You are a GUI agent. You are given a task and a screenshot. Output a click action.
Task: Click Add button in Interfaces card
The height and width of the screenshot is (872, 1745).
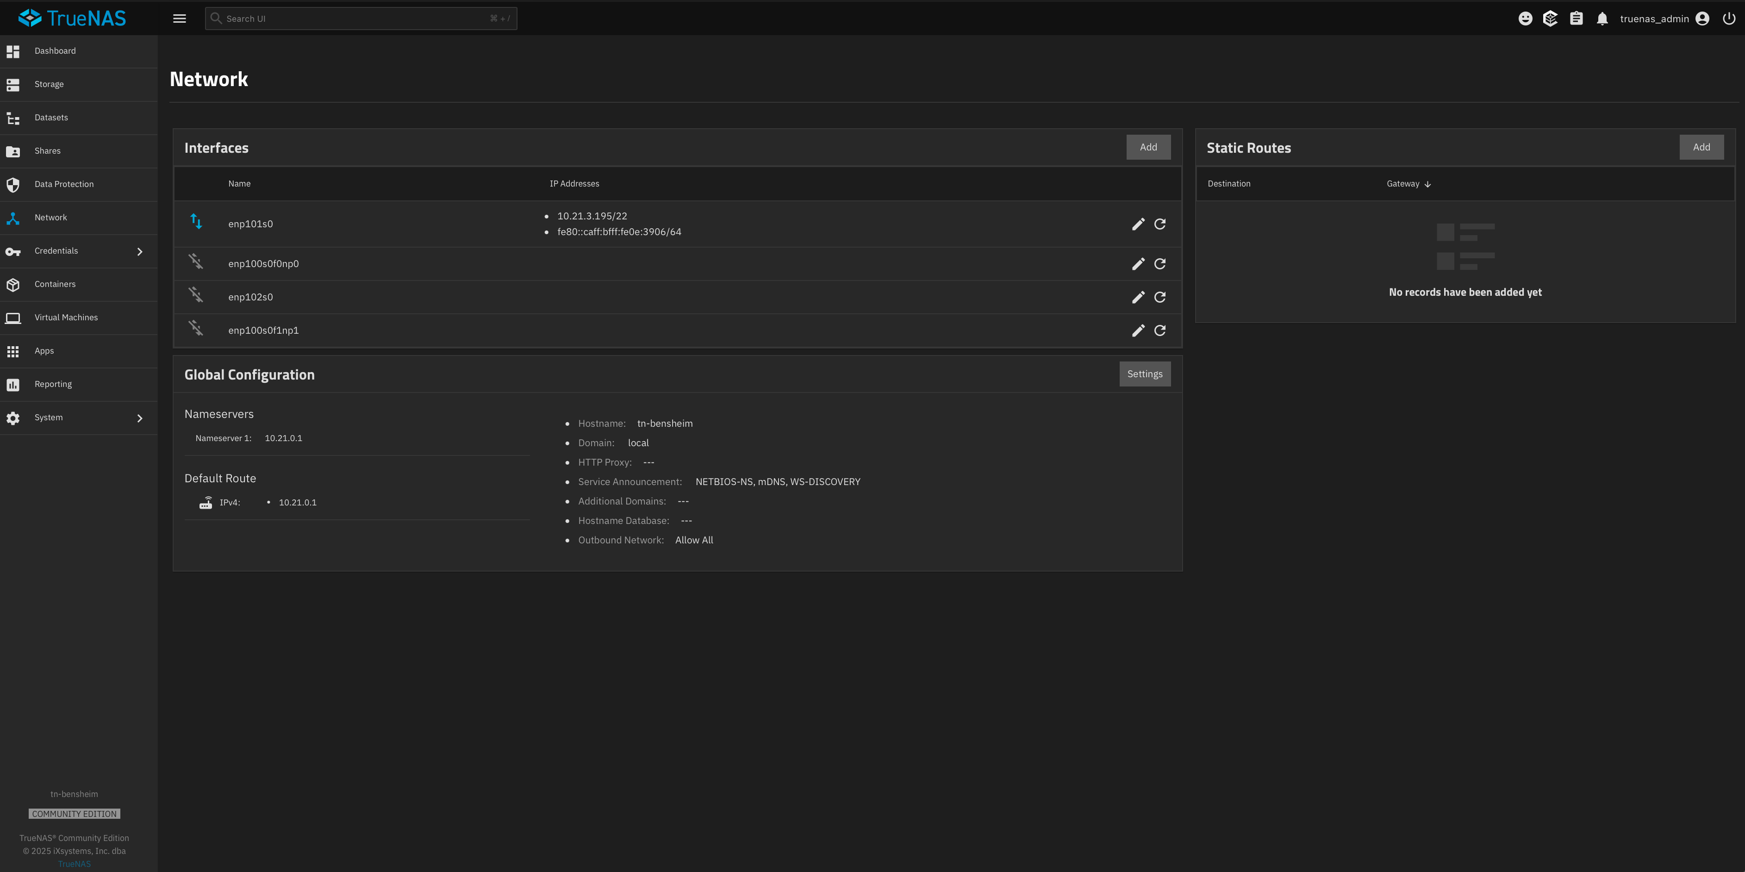tap(1148, 147)
